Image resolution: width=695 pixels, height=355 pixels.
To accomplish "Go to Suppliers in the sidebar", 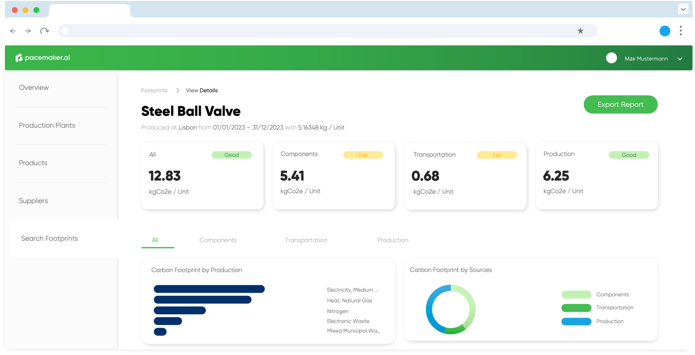I will (x=34, y=201).
